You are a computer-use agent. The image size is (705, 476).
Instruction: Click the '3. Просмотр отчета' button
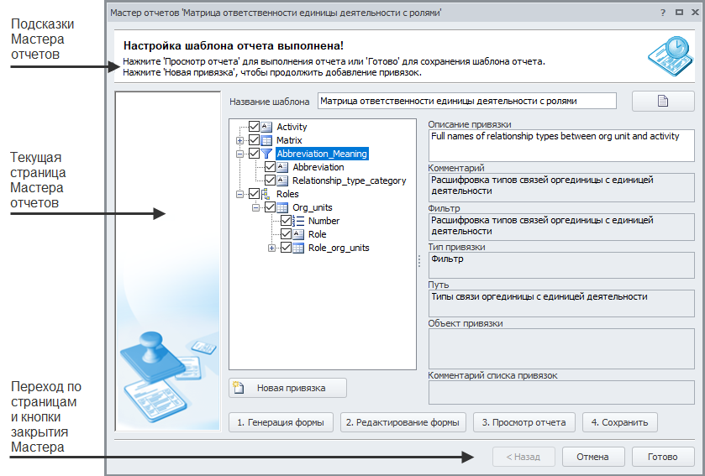[x=524, y=422]
